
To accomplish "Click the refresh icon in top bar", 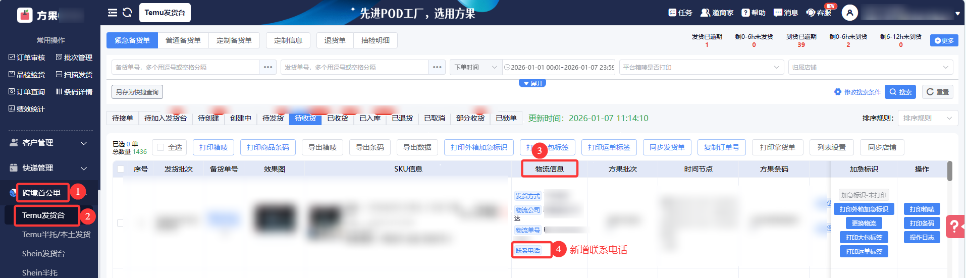I will coord(127,13).
